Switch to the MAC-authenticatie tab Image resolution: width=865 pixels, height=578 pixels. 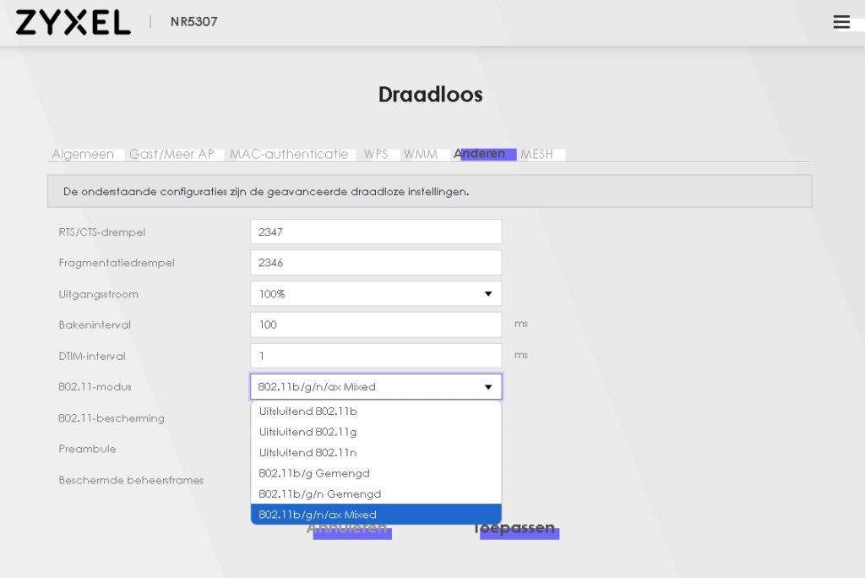(x=288, y=154)
